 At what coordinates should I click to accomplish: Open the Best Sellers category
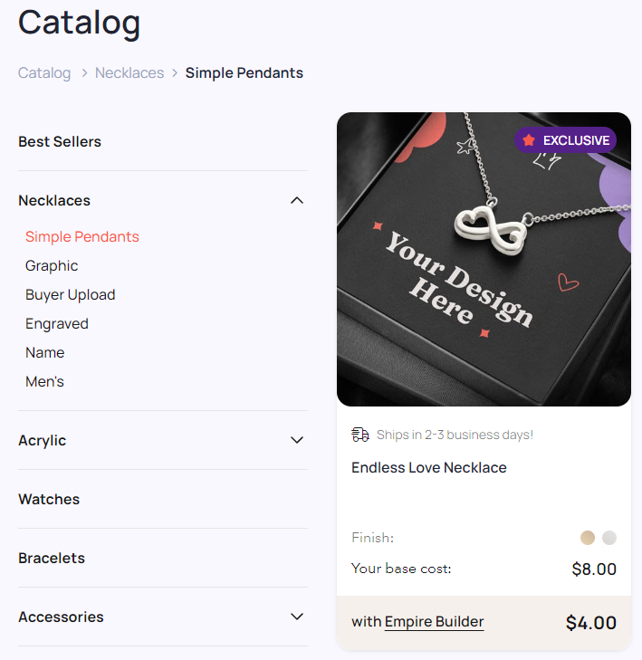tap(60, 141)
